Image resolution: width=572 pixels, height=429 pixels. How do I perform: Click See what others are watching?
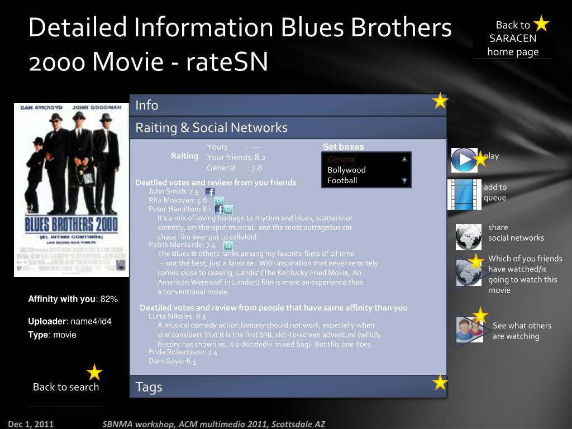click(522, 331)
